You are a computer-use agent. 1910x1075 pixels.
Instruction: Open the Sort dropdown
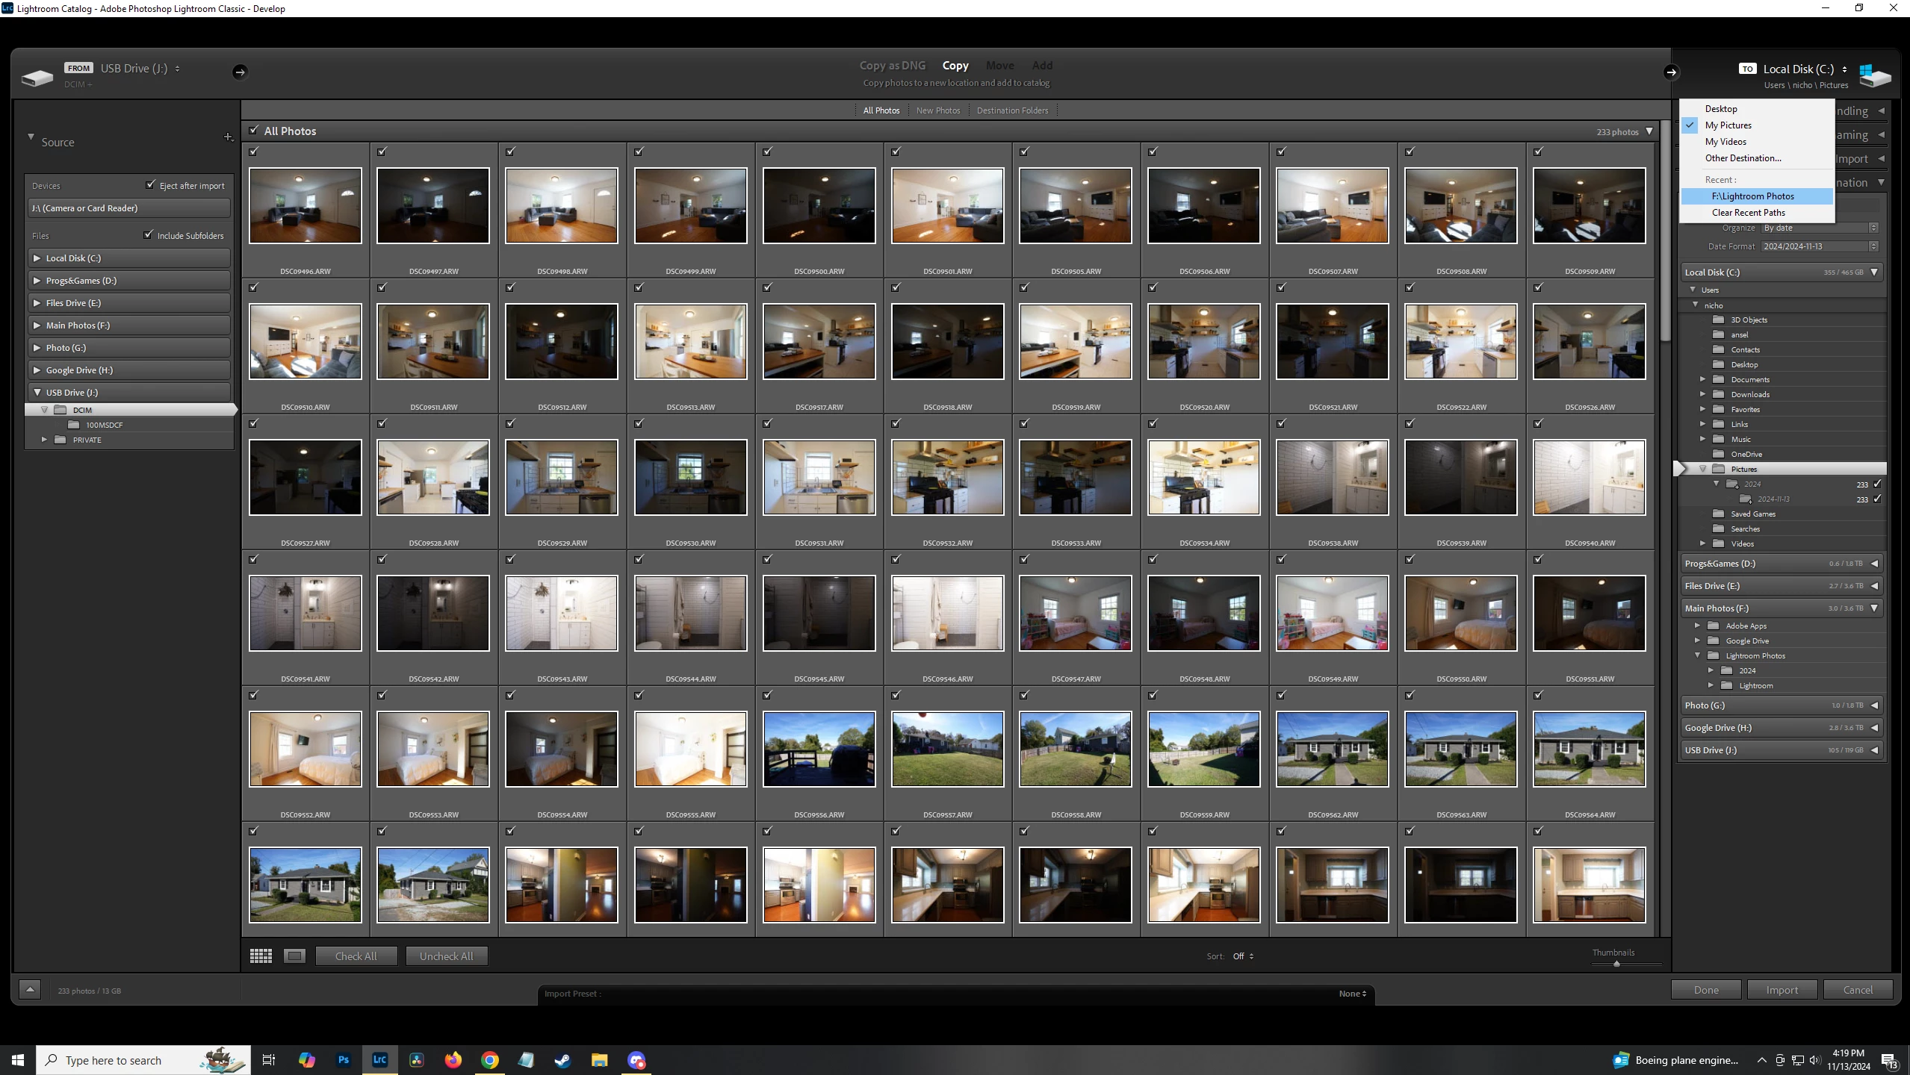tap(1243, 956)
